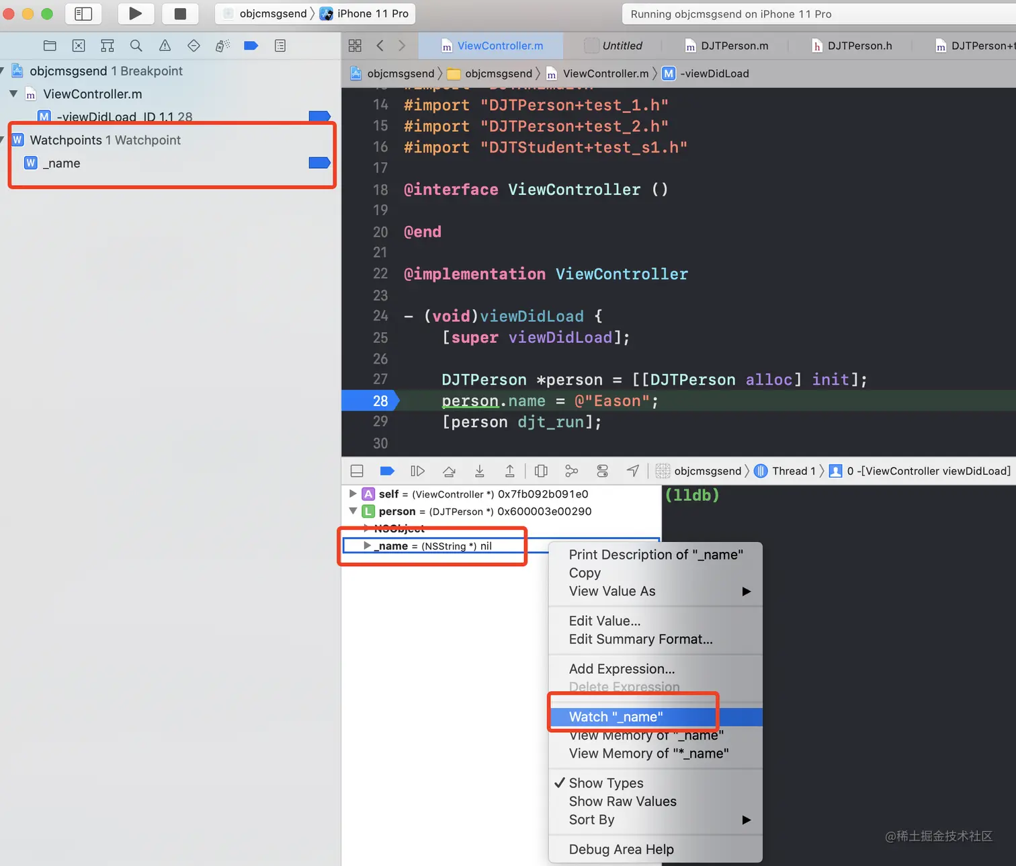1016x866 pixels.
Task: Toggle the _name watchpoint indicator
Action: point(319,163)
